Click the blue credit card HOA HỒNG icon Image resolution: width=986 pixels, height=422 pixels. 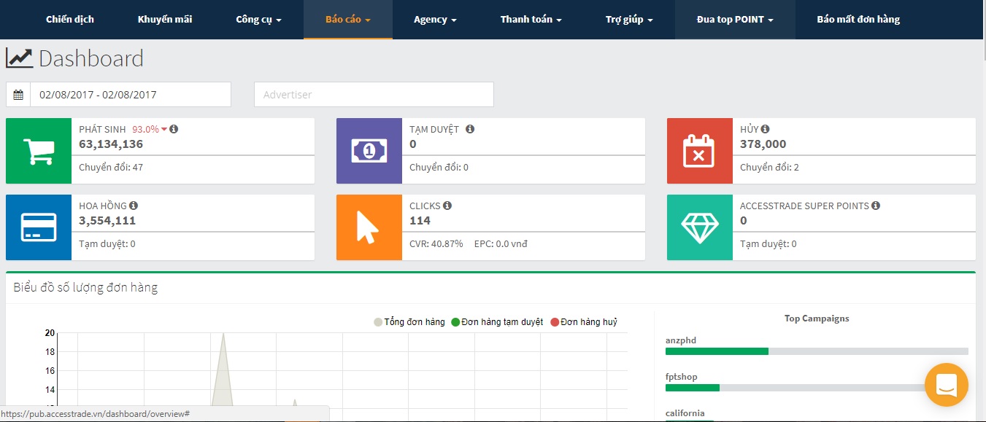pyautogui.click(x=38, y=227)
